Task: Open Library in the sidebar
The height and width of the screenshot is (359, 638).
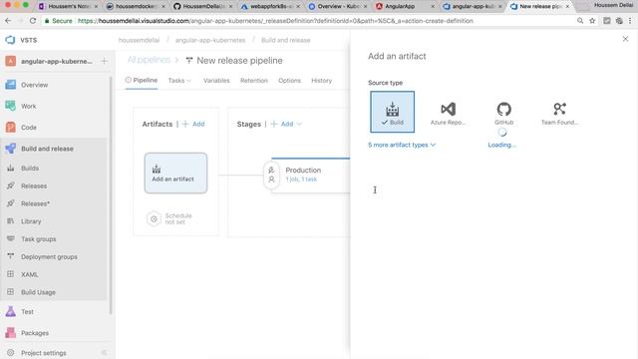Action: (31, 221)
